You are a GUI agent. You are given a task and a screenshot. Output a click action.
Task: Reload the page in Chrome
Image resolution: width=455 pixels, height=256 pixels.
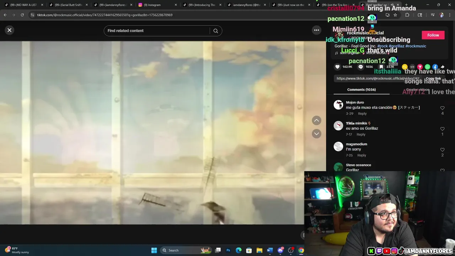point(22,15)
